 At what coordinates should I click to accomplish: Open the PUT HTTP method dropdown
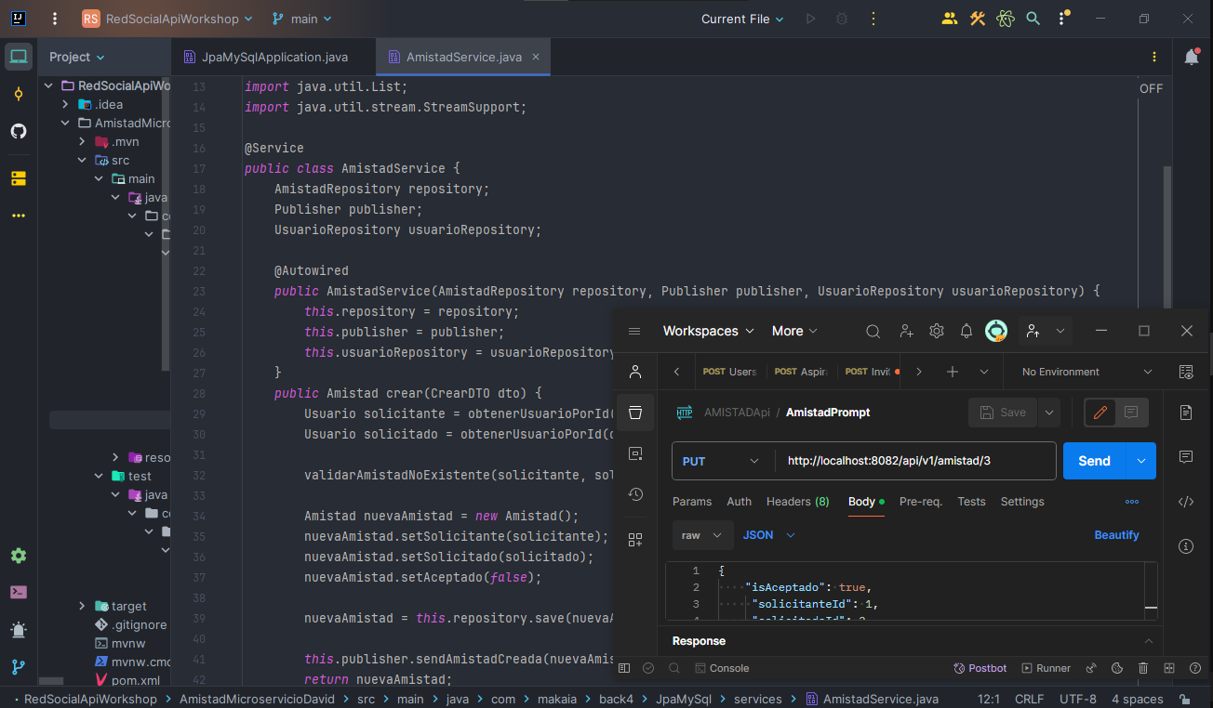pyautogui.click(x=723, y=461)
